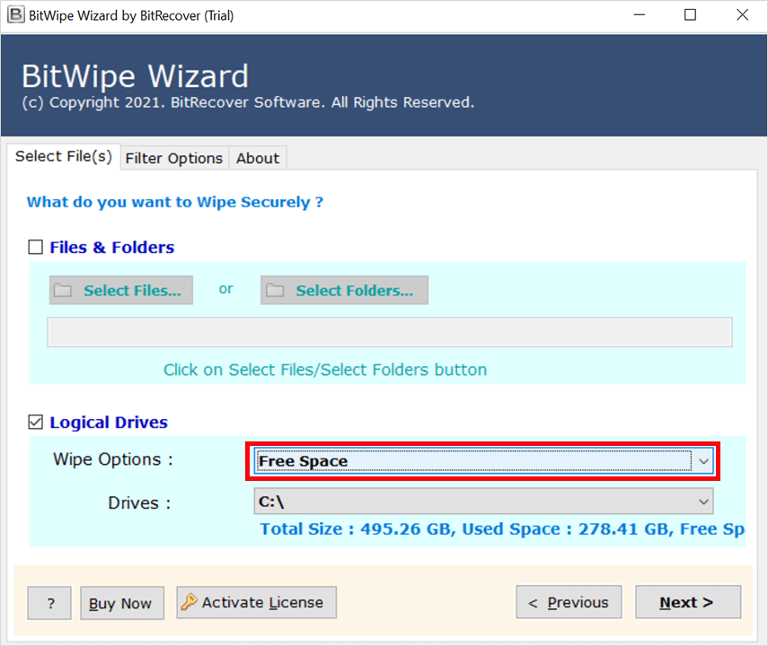The height and width of the screenshot is (646, 768).
Task: Enable the Files & Folders checkbox
Action: click(36, 248)
